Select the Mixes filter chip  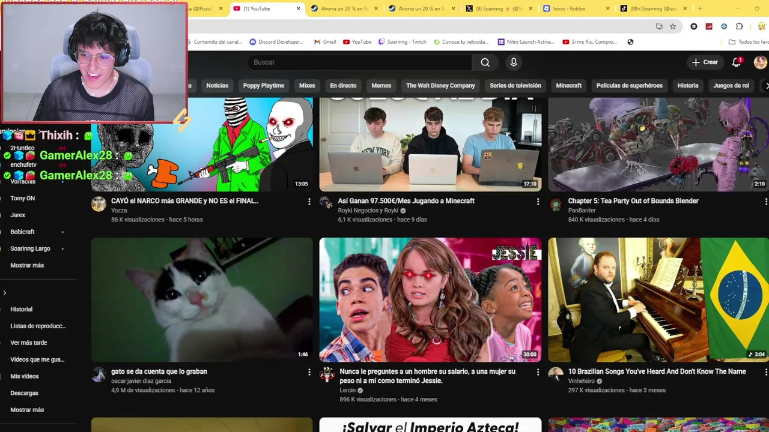[307, 85]
